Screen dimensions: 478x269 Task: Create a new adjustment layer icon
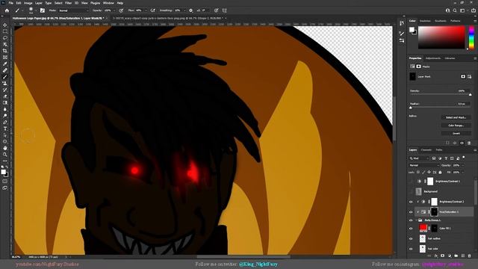pos(450,256)
